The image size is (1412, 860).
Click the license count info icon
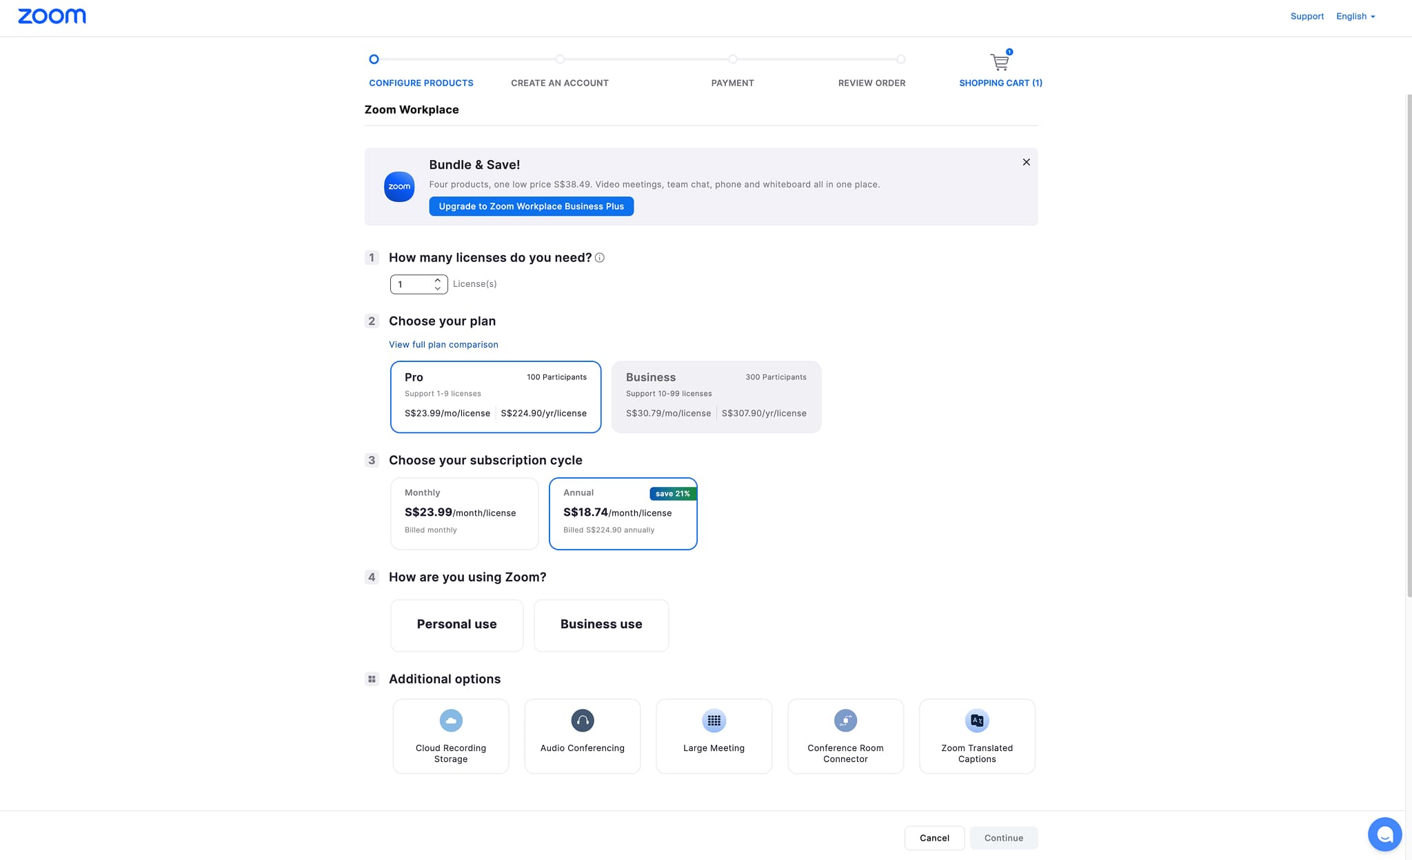pos(599,258)
